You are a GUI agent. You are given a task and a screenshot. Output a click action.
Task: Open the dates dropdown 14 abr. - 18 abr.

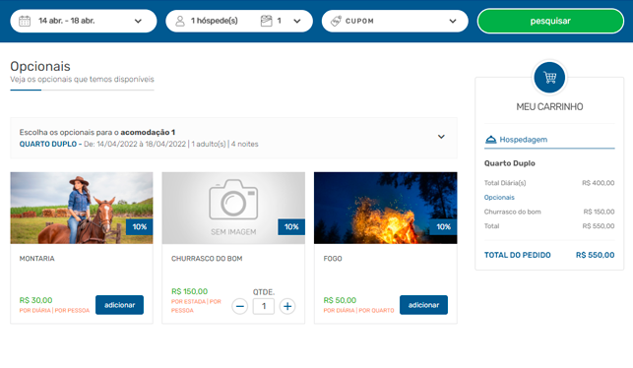[84, 21]
